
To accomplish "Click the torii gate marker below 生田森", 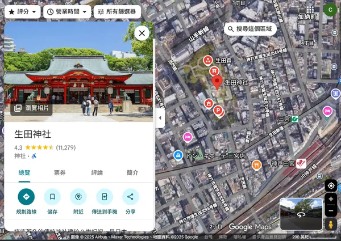I will coord(214,71).
